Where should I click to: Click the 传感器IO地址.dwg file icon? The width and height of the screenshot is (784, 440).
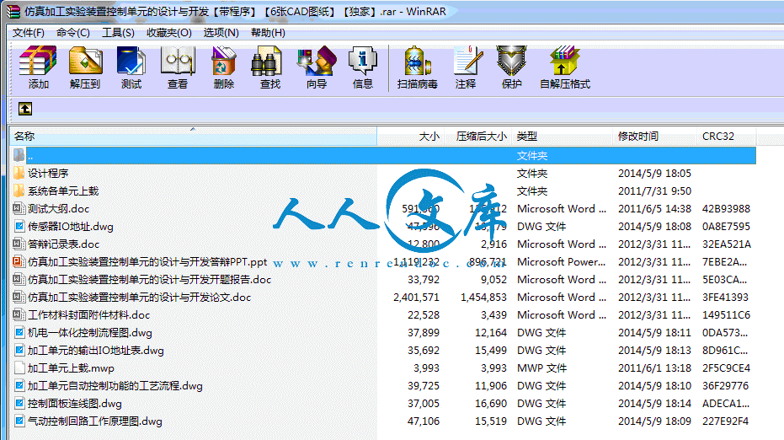coord(19,226)
